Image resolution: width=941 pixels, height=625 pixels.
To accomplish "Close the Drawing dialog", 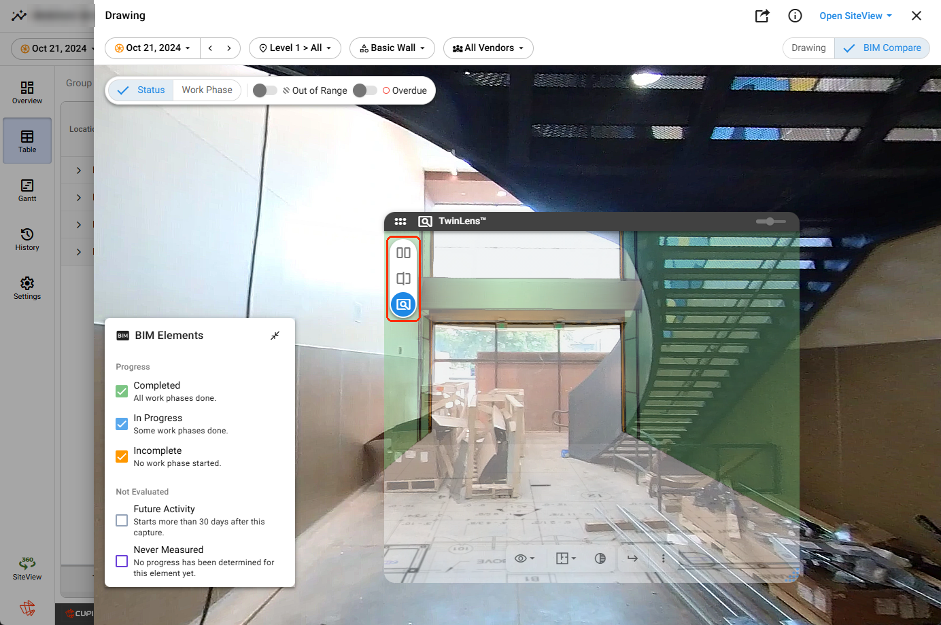I will coord(917,16).
